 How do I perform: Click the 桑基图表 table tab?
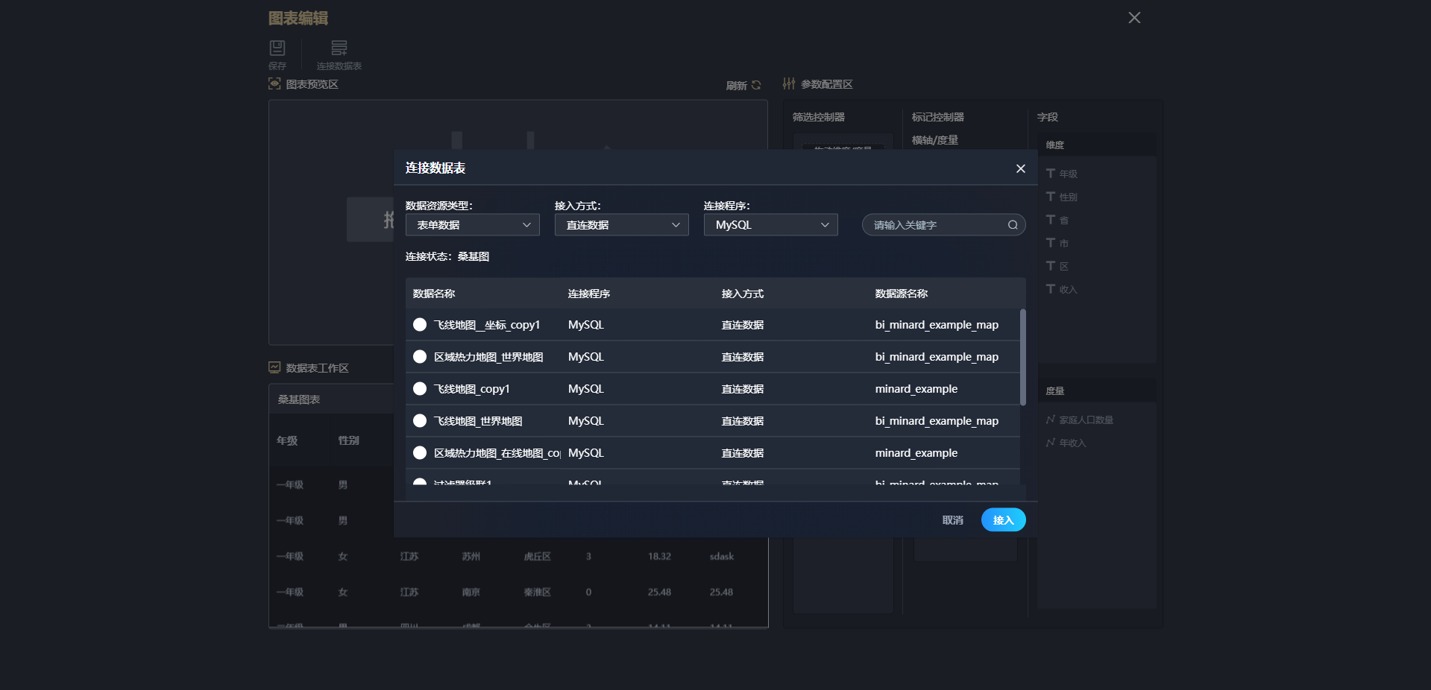299,399
